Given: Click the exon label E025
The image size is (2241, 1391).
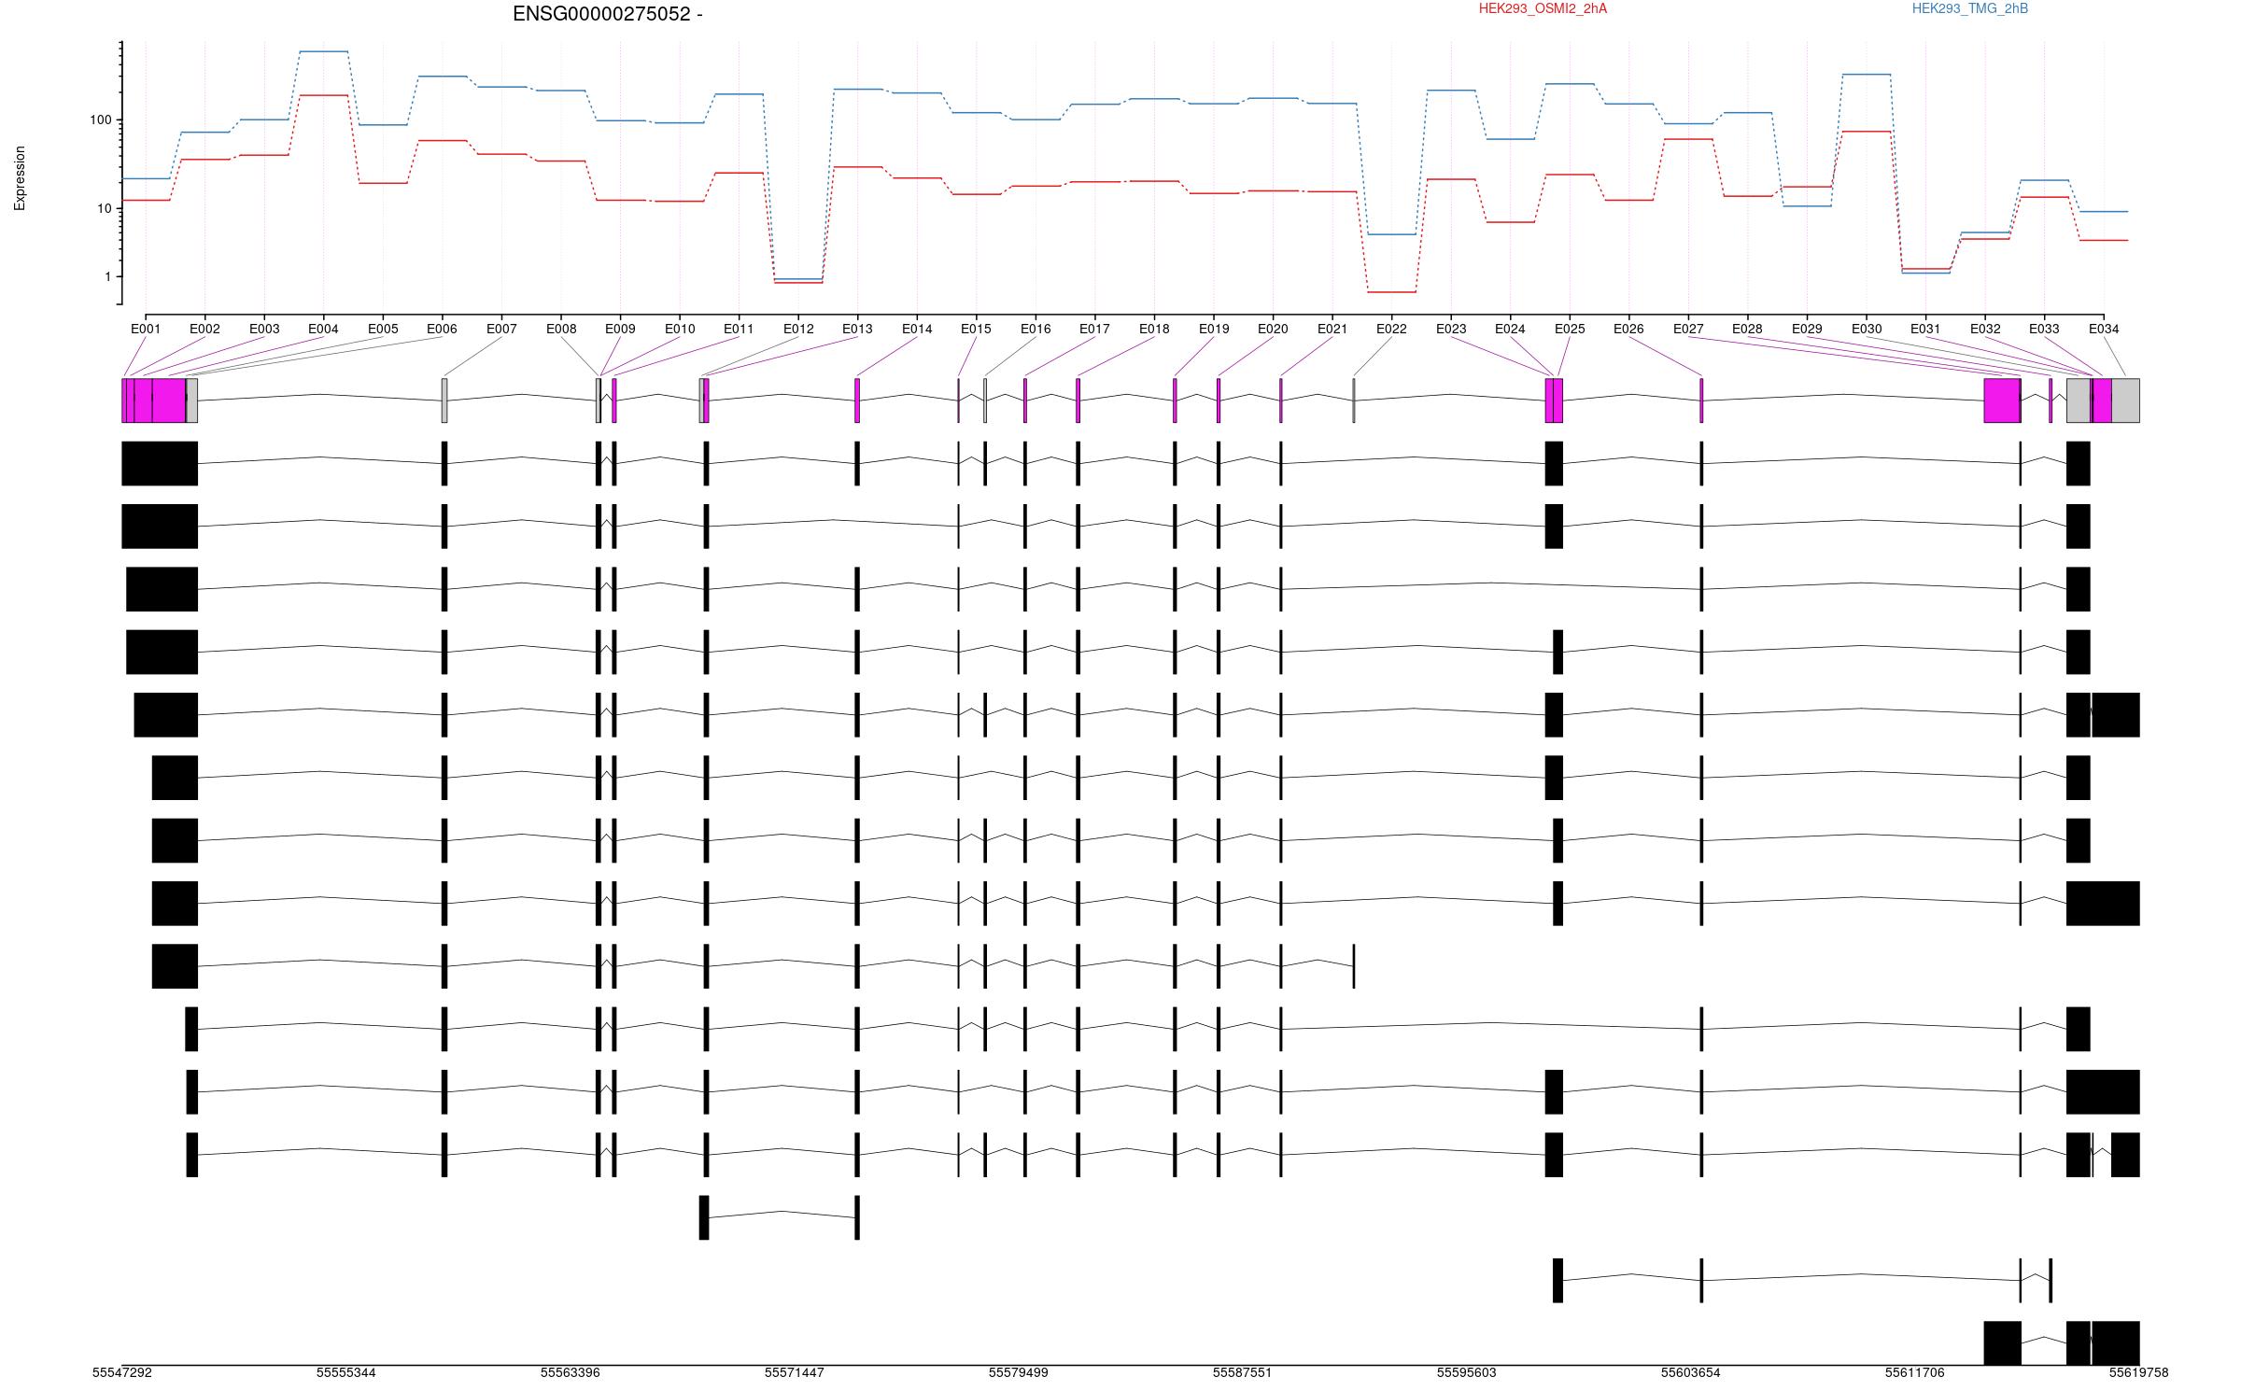Looking at the screenshot, I should pos(1570,329).
